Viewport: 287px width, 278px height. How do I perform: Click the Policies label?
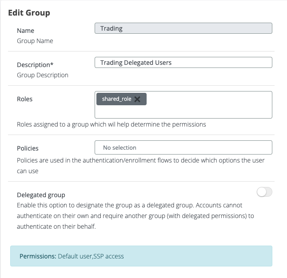pyautogui.click(x=28, y=148)
